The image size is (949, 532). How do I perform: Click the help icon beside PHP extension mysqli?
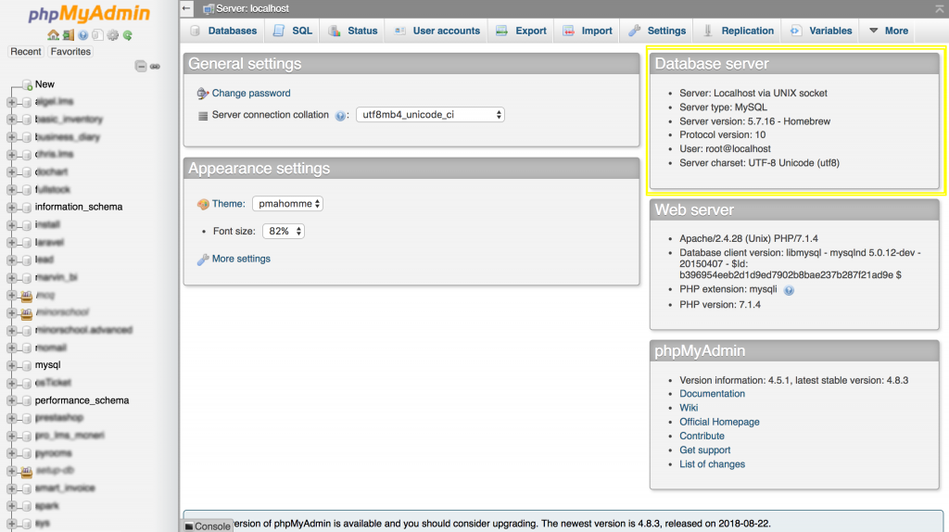[x=789, y=290]
